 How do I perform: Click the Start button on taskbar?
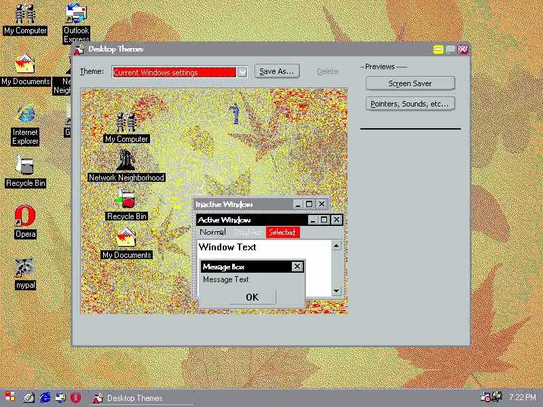10,398
